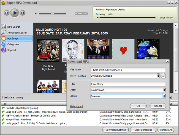This screenshot has height=135, width=179.
Task: Click the volume slider knob
Action: (53, 14)
